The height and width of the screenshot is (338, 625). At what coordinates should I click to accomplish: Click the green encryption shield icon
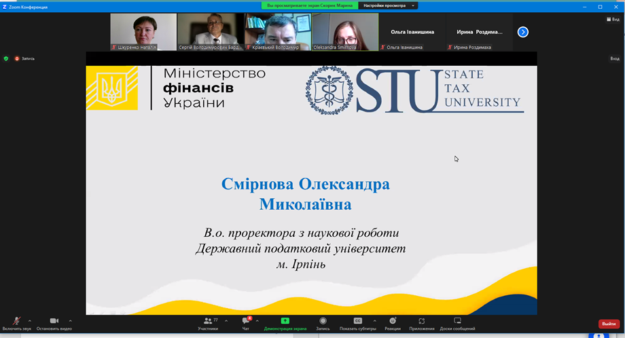click(x=6, y=58)
